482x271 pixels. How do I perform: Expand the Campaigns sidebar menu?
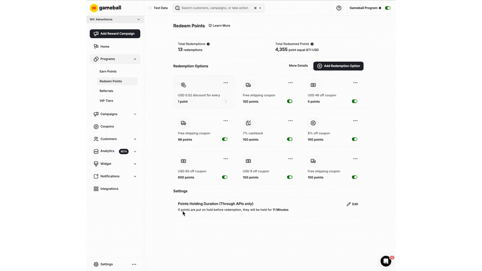pyautogui.click(x=135, y=114)
